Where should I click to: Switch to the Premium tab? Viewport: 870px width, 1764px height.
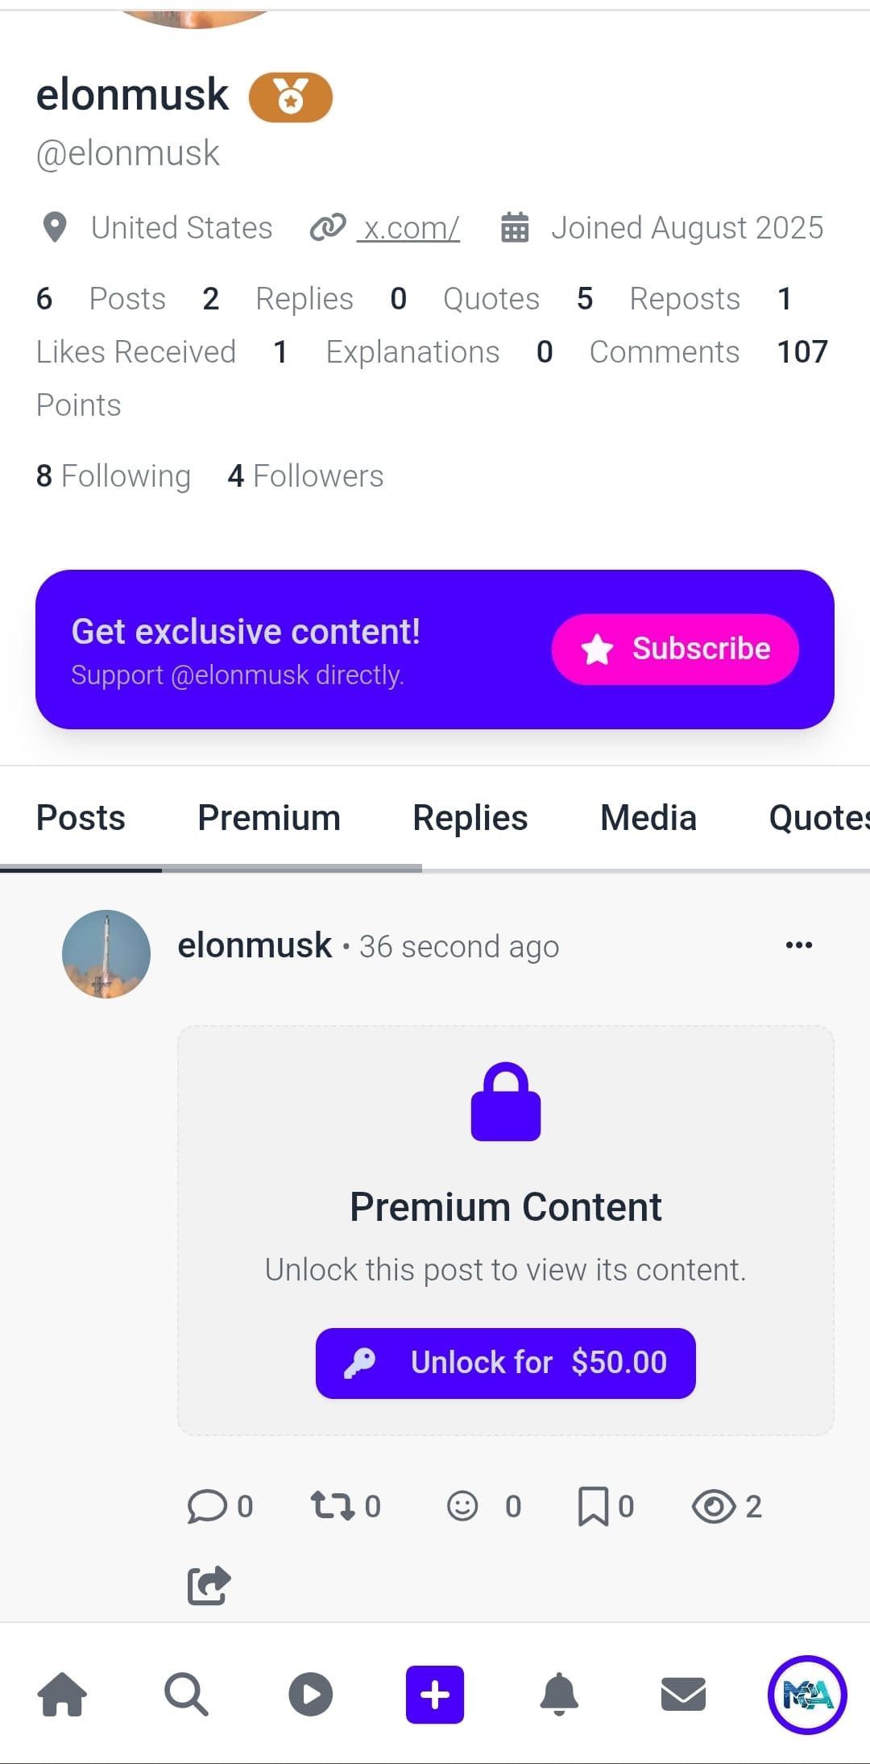pos(269,818)
